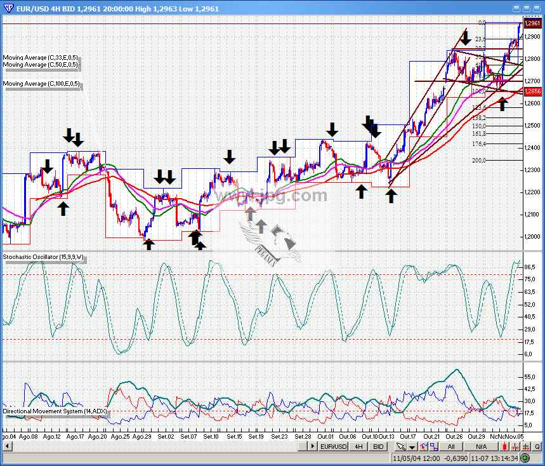545x466 pixels.
Task: Open the EUR/USD instrument selector
Action: coord(333,447)
